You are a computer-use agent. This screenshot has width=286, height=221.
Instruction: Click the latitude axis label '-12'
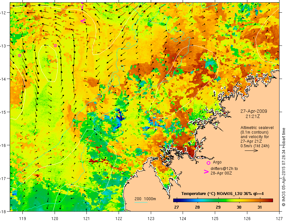pyautogui.click(x=3, y=13)
